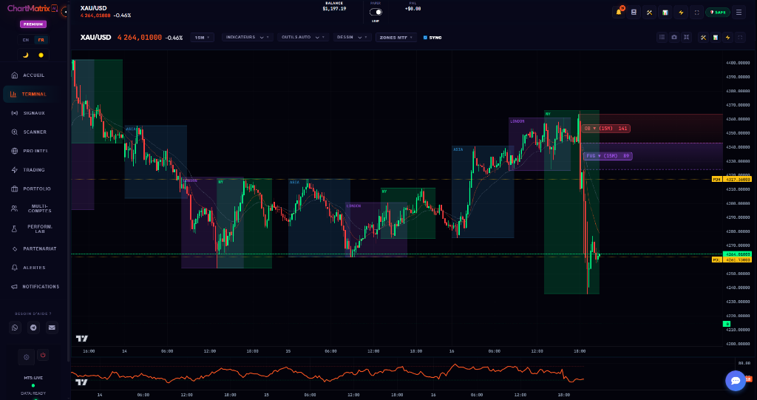Open the Dessin drawing dropdown
The image size is (757, 400).
coord(353,37)
